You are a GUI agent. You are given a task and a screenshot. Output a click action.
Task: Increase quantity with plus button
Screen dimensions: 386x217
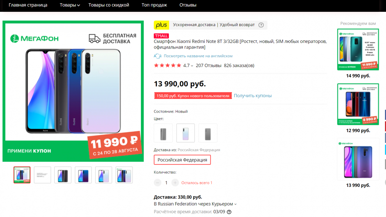[x=175, y=183]
